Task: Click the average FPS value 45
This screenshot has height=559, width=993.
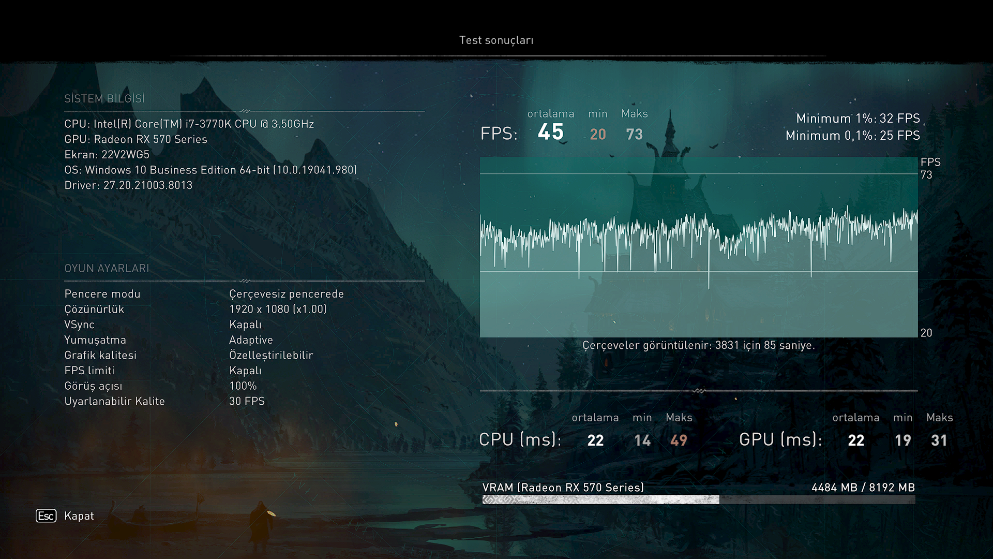Action: tap(550, 131)
